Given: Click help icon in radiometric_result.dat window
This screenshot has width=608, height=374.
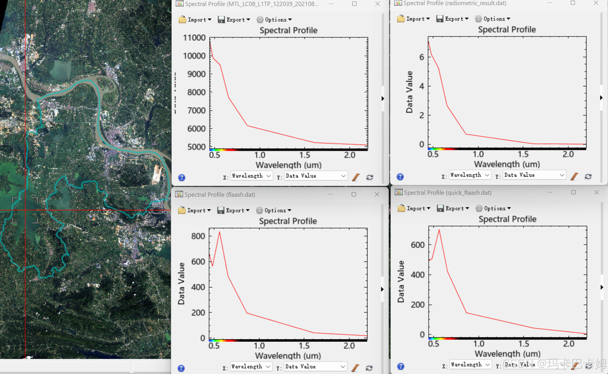Looking at the screenshot, I should pos(400,177).
